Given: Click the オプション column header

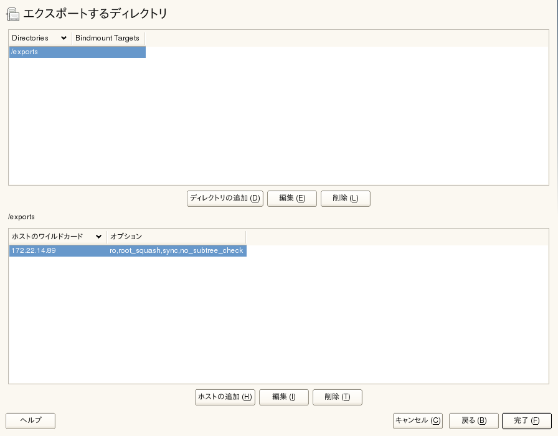Looking at the screenshot, I should 176,237.
